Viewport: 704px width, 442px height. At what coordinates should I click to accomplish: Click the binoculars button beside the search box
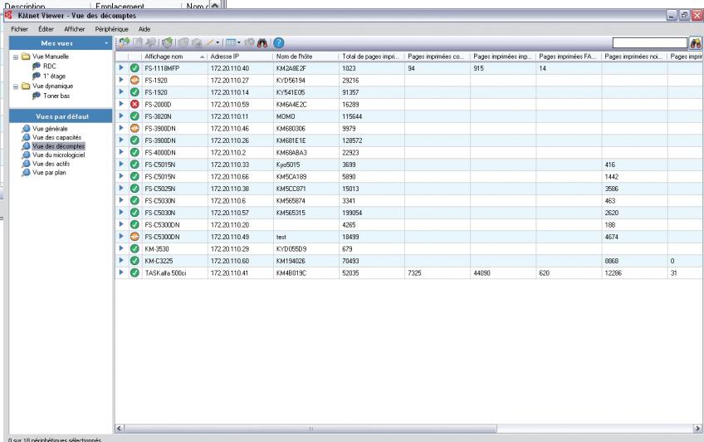696,43
